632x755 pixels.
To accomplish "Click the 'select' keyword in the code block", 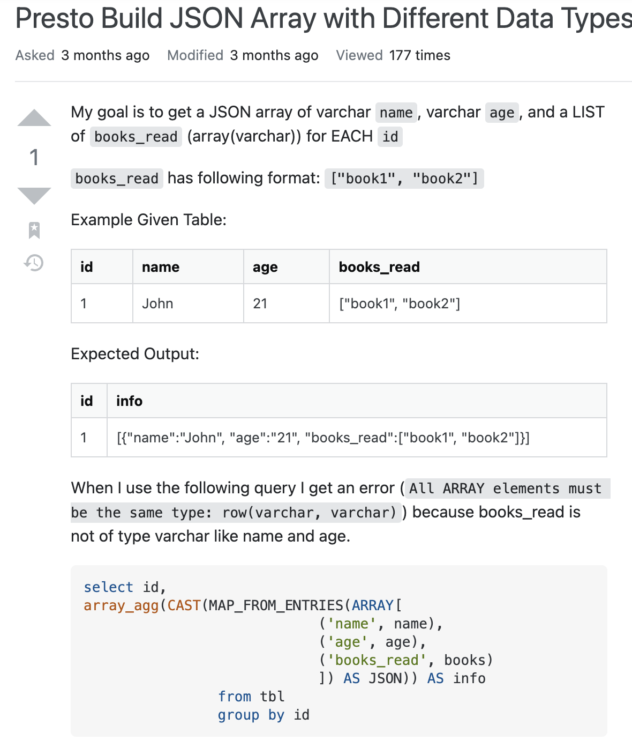I will click(109, 587).
